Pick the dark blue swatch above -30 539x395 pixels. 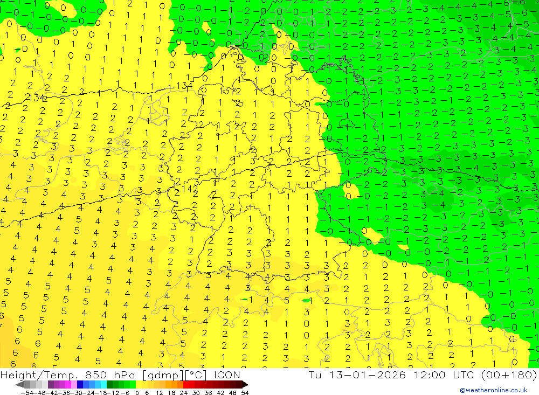click(x=80, y=384)
